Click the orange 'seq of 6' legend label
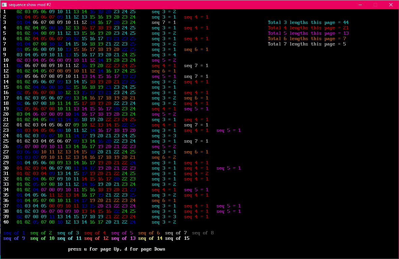The width and height of the screenshot is (399, 259). click(x=149, y=233)
